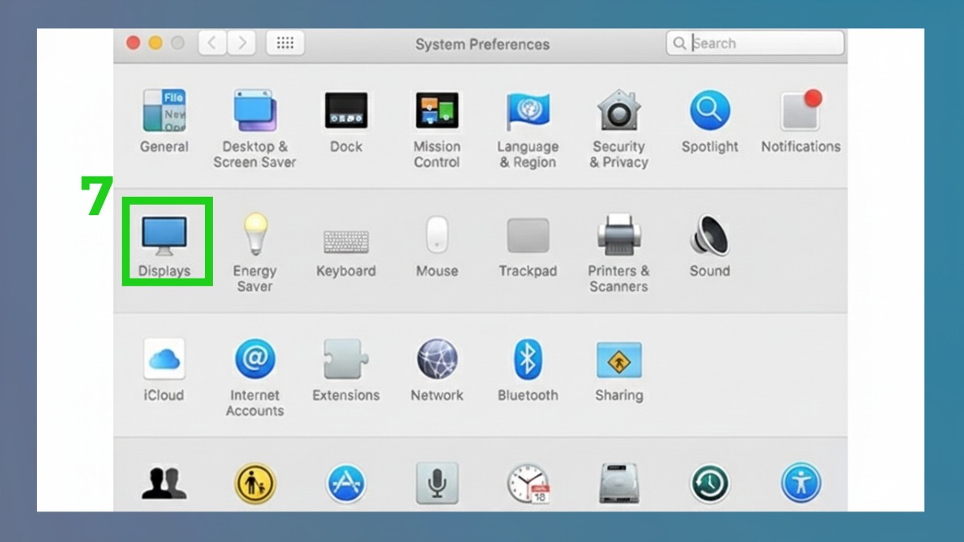This screenshot has width=964, height=542.
Task: Open Spotlight preferences
Action: coord(709,110)
